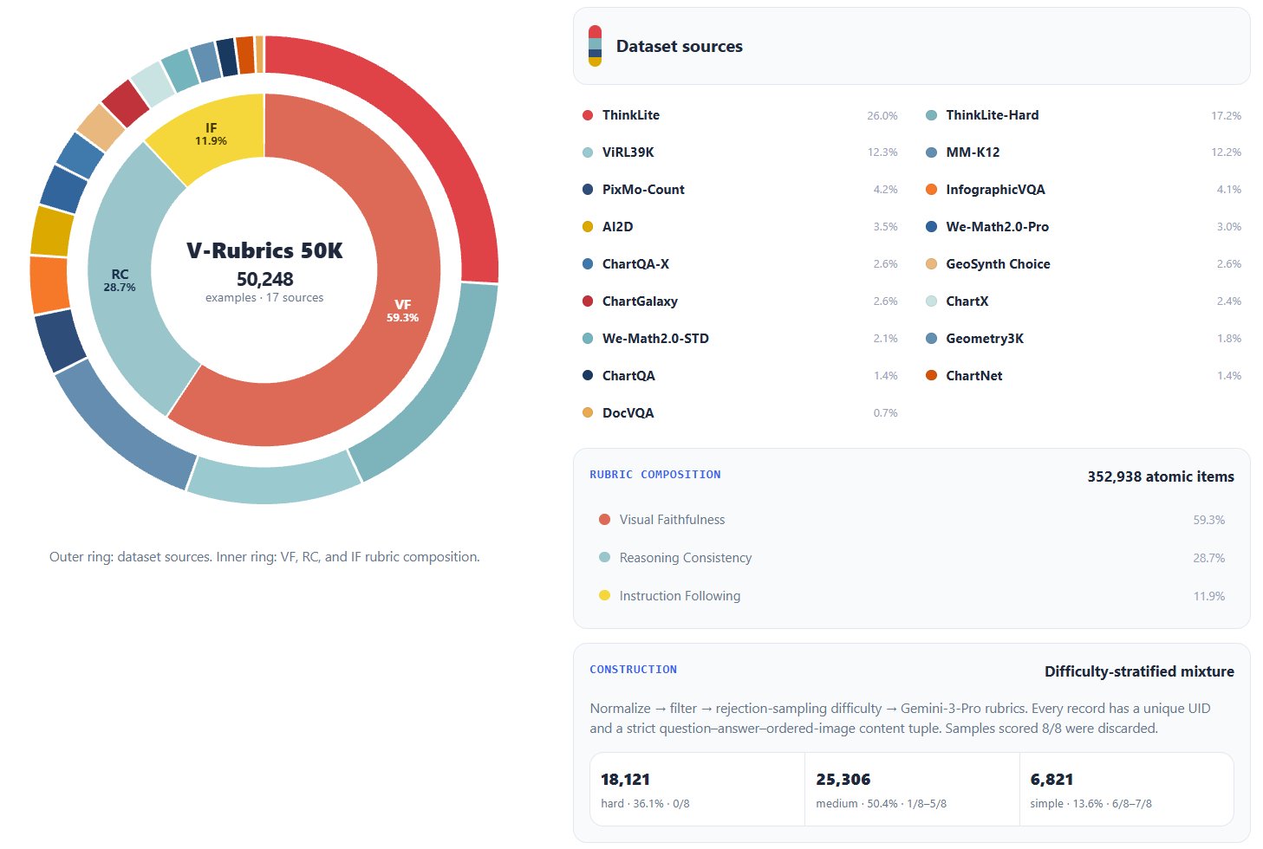1263x849 pixels.
Task: Click the yellow AI2D legend dot
Action: pyautogui.click(x=588, y=227)
